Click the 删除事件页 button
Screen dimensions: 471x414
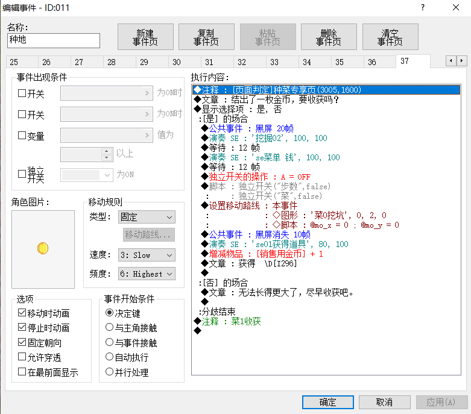(x=329, y=37)
